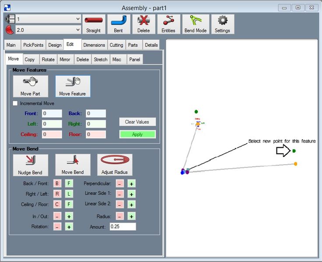Activate Bend Mode
This screenshot has height=262, width=322.
196,24
